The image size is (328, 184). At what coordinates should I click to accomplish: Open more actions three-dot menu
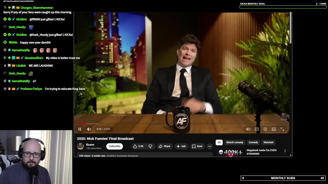coord(210,146)
